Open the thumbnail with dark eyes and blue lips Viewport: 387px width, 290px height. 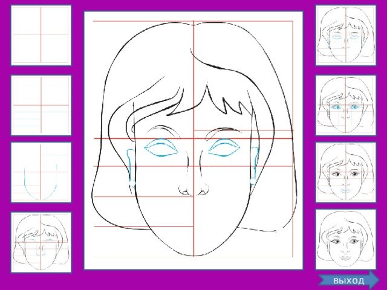[346, 172]
